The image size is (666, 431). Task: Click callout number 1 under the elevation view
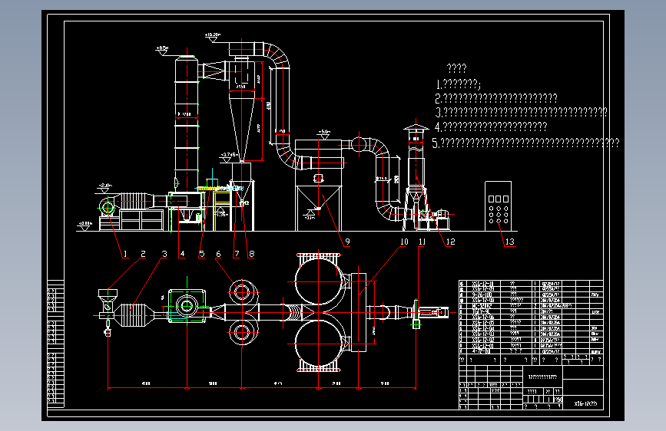[x=125, y=254]
